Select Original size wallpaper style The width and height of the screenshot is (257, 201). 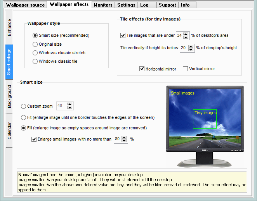click(x=35, y=44)
